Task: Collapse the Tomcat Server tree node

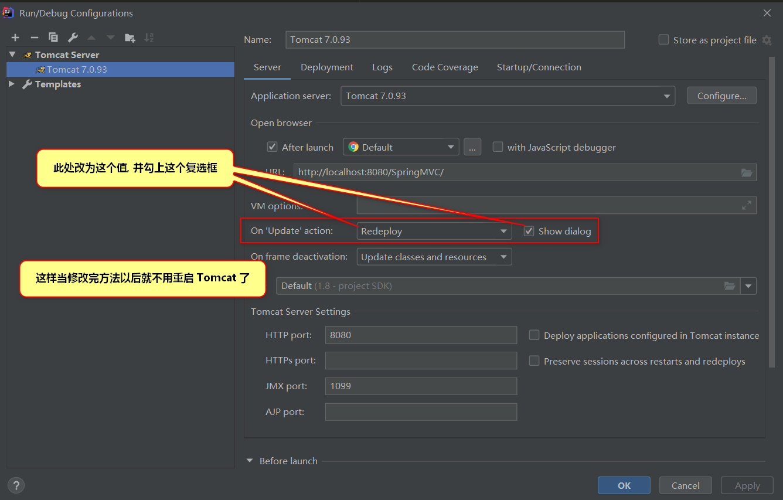Action: click(x=12, y=55)
